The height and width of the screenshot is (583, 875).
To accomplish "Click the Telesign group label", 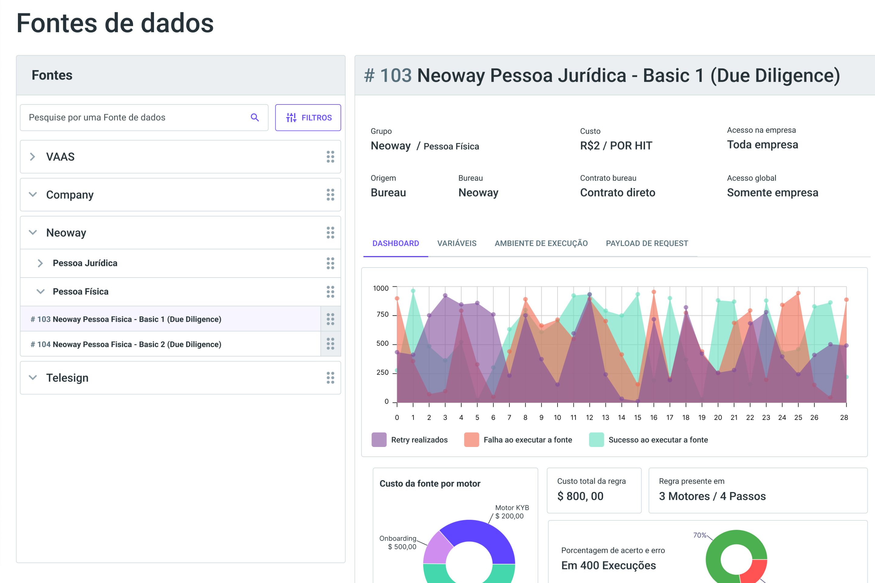I will click(x=67, y=378).
